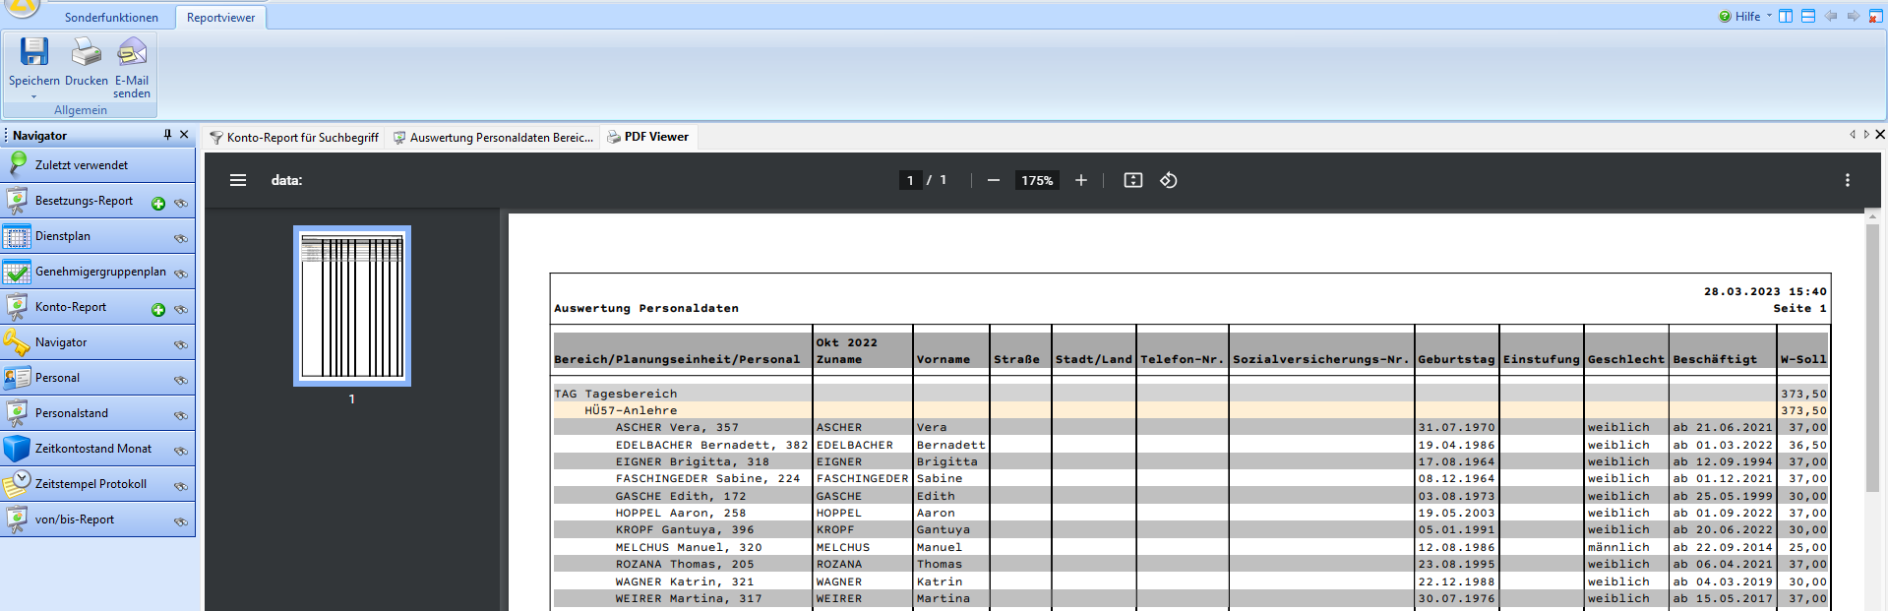Click the E-Mail senden icon

coord(132,52)
